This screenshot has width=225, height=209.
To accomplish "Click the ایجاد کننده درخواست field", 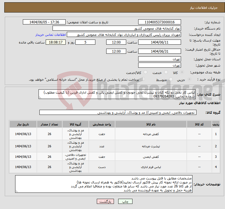I will coord(124,35).
